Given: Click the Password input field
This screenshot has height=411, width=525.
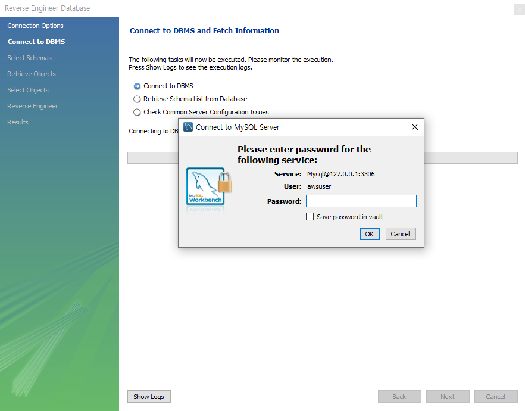Looking at the screenshot, I should click(x=361, y=201).
